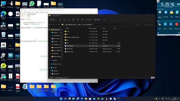Screen dimensions: 180x101
Task: Sort by Name column header
Action: (x=67, y=28)
